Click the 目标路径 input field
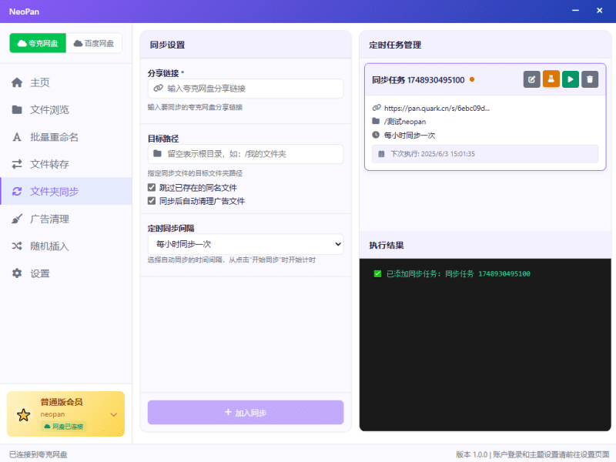 [x=250, y=154]
